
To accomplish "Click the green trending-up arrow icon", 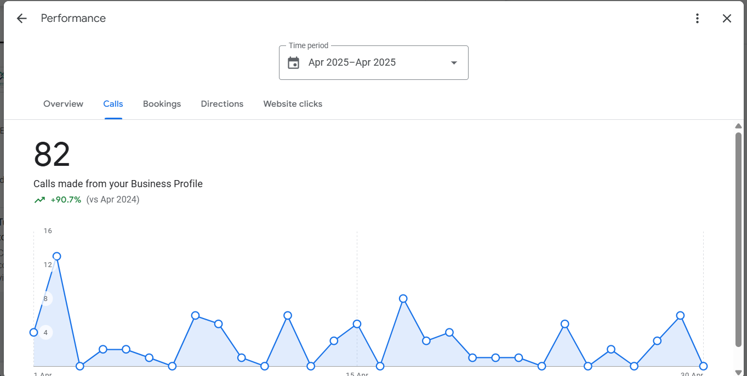I will click(x=39, y=200).
